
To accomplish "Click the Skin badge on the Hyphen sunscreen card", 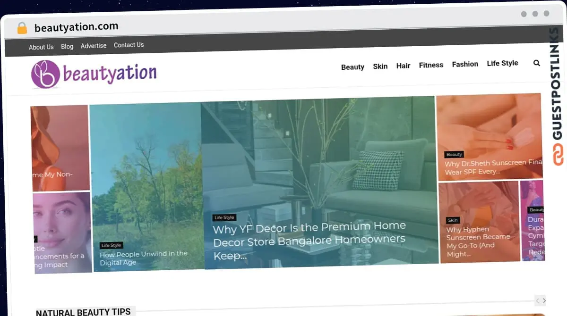I will pos(452,220).
